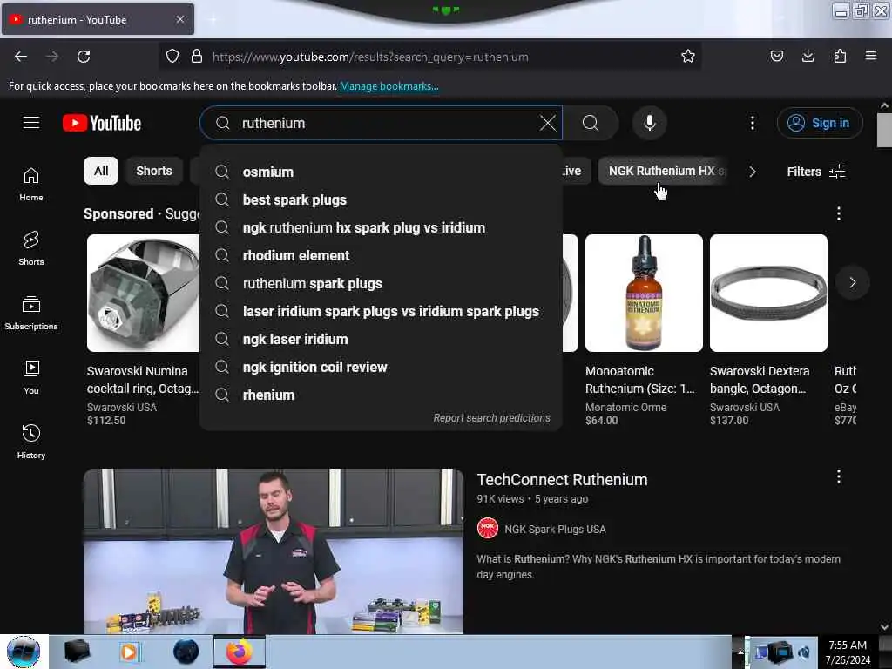Open Shorts in the sidebar

(x=31, y=248)
